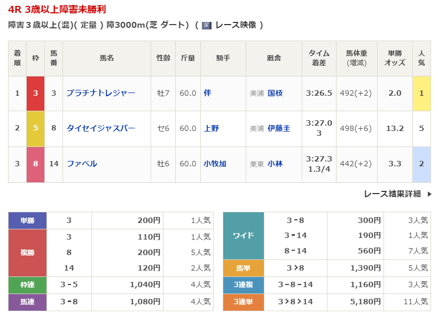Click the horse name ファベル
Image resolution: width=438 pixels, height=316 pixels.
point(82,164)
